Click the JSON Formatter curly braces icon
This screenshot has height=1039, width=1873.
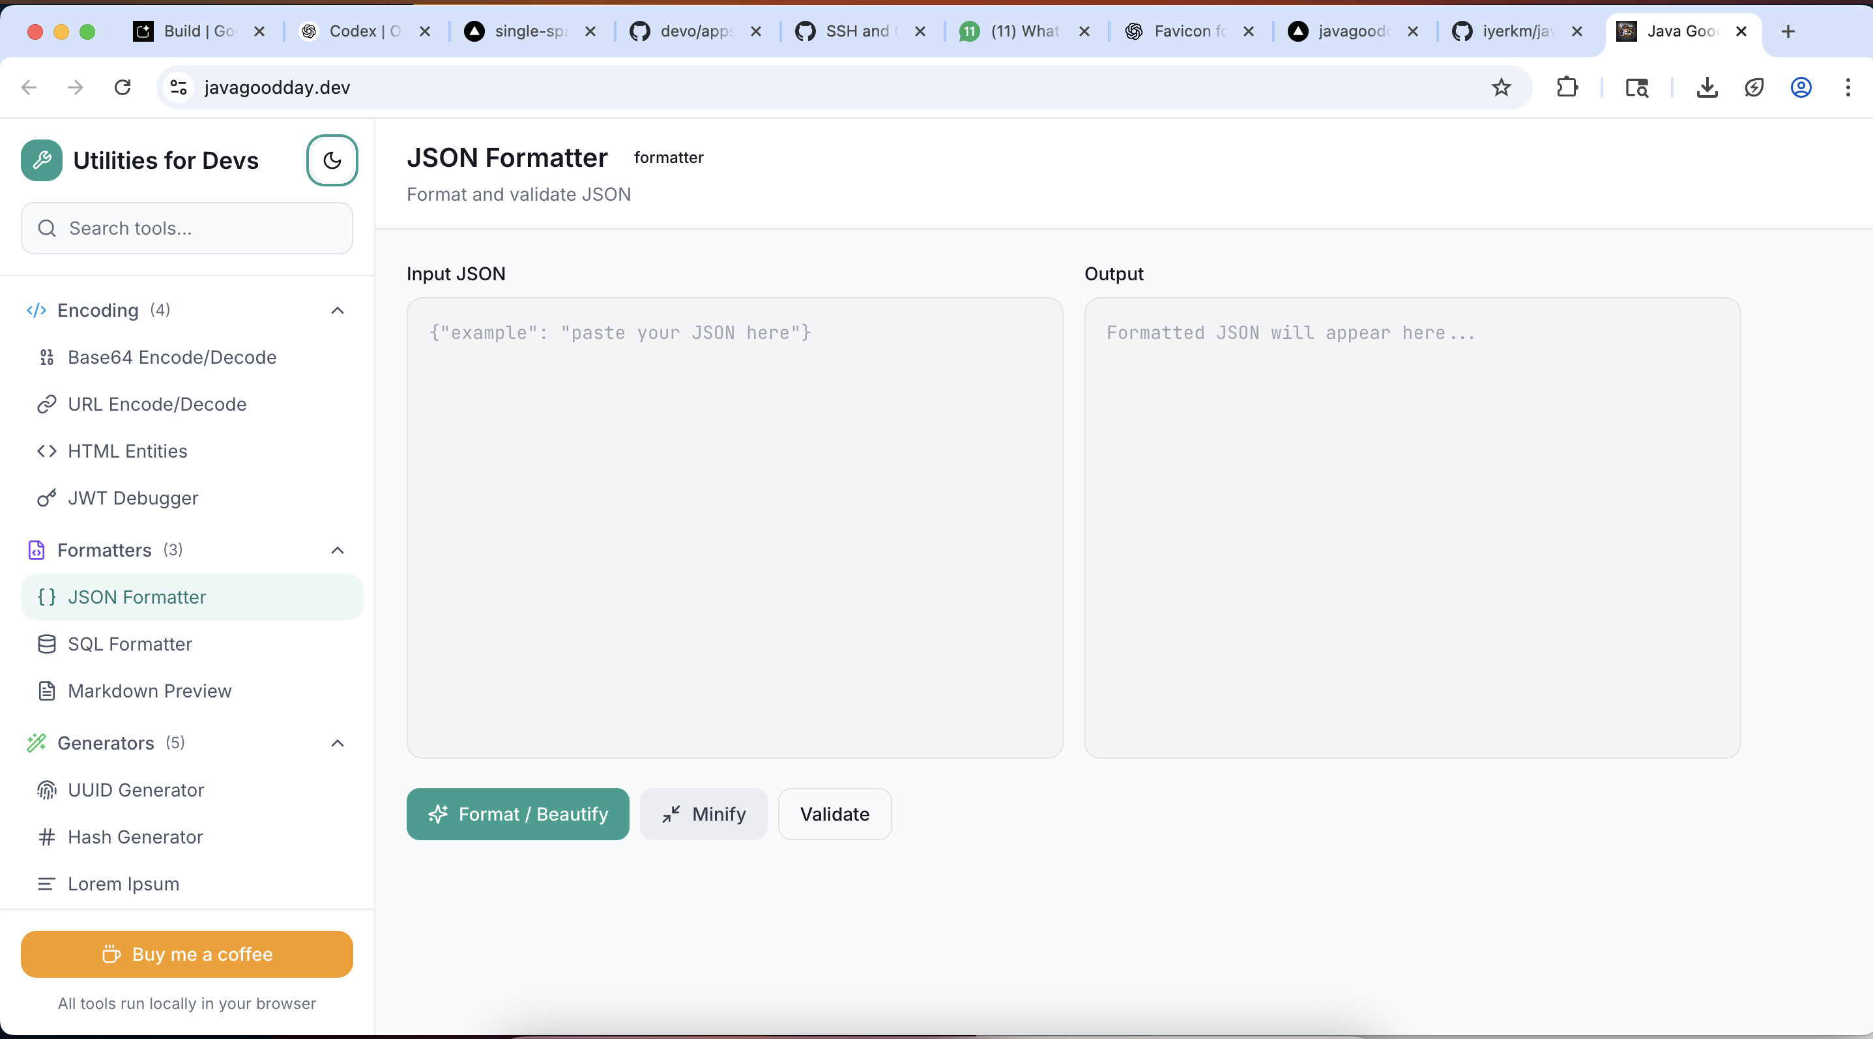tap(46, 597)
